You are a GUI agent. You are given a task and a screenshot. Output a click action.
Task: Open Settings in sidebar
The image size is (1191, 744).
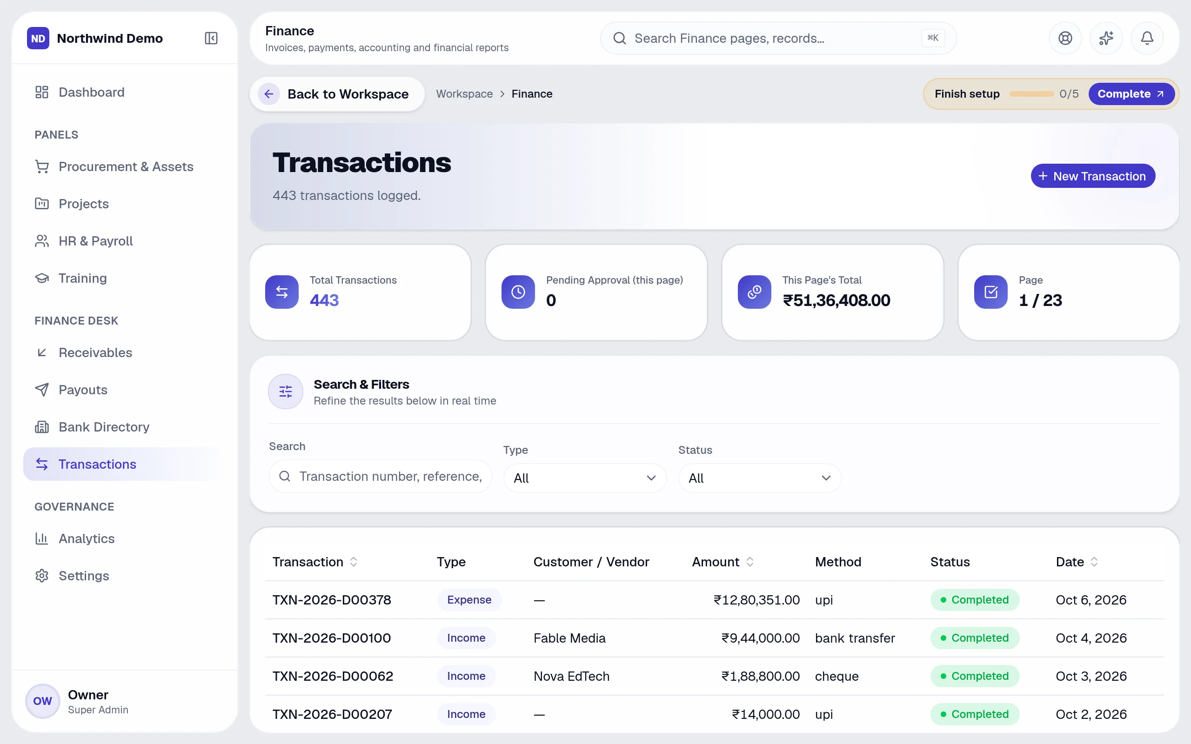[124, 576]
